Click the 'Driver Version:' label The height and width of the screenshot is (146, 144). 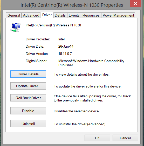[37, 54]
